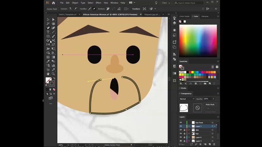This screenshot has width=262, height=147.
Task: Unlock the skin layer padlock
Action: pyautogui.click(x=185, y=130)
